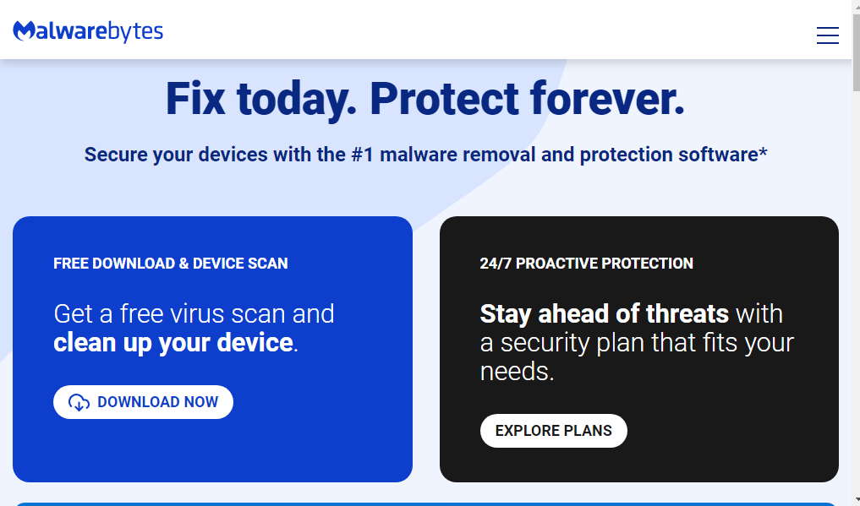
Task: Click the bold "clean up your device" text
Action: coord(173,342)
